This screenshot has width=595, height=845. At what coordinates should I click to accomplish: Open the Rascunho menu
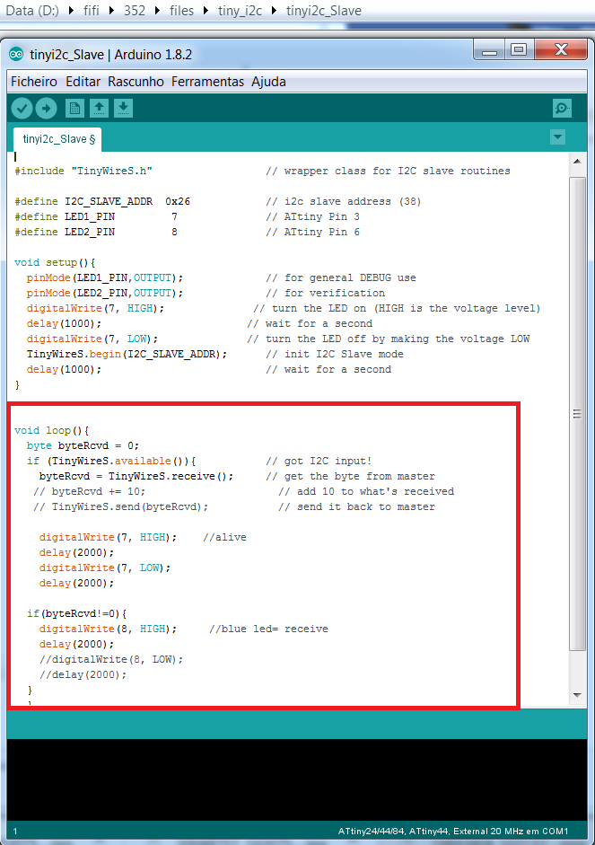(136, 82)
